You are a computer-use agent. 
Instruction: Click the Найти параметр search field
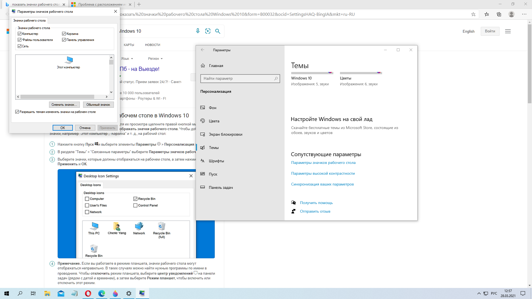coord(240,78)
